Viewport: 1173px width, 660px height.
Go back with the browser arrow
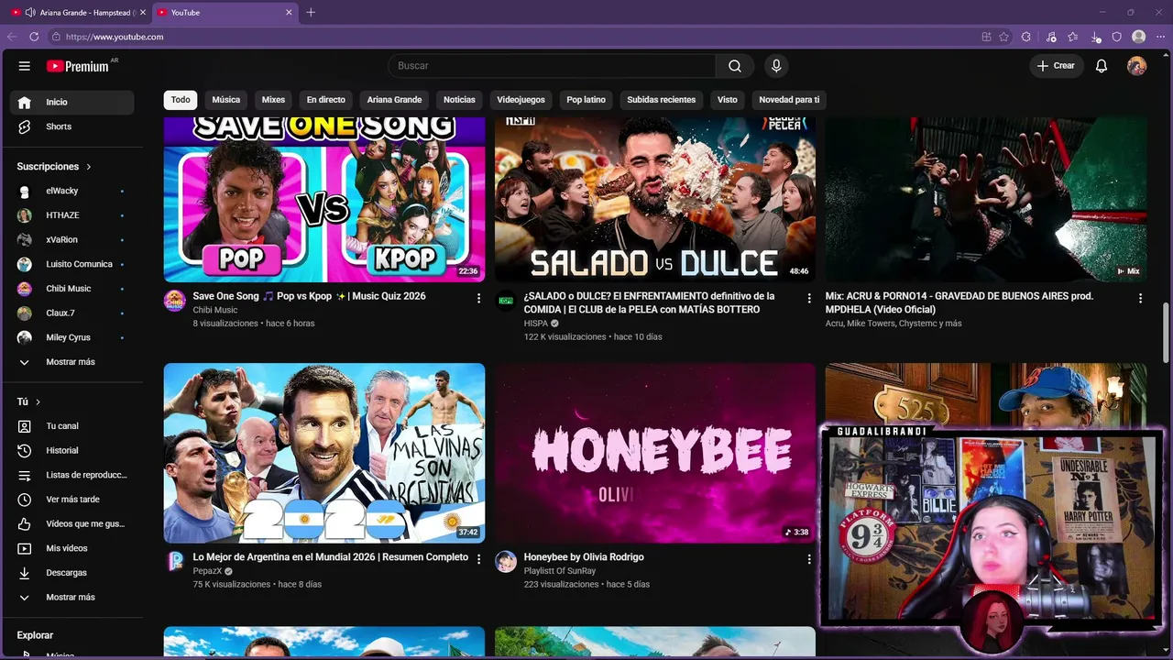pos(12,37)
